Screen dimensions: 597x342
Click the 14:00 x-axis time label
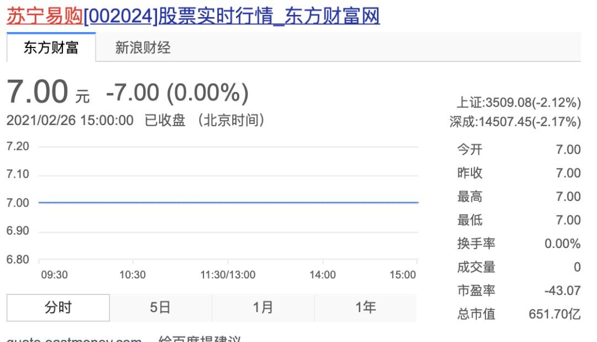click(x=322, y=275)
